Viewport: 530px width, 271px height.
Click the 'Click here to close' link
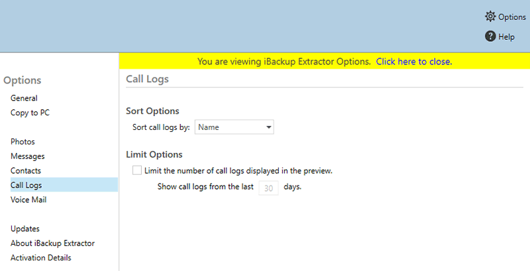[x=413, y=62]
